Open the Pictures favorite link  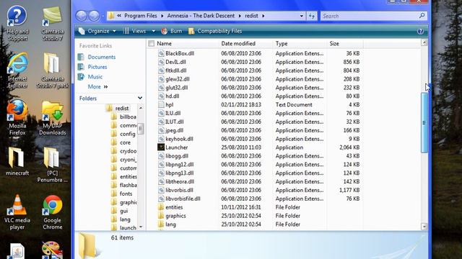97,67
